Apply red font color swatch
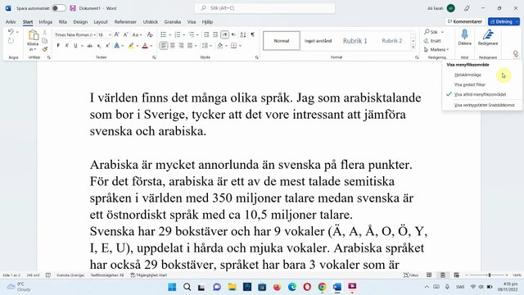The image size is (524, 295). tap(145, 46)
